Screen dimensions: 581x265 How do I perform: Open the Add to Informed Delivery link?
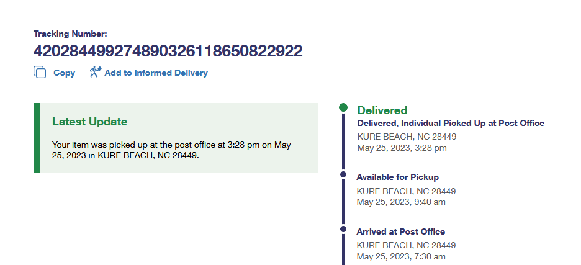(x=156, y=73)
